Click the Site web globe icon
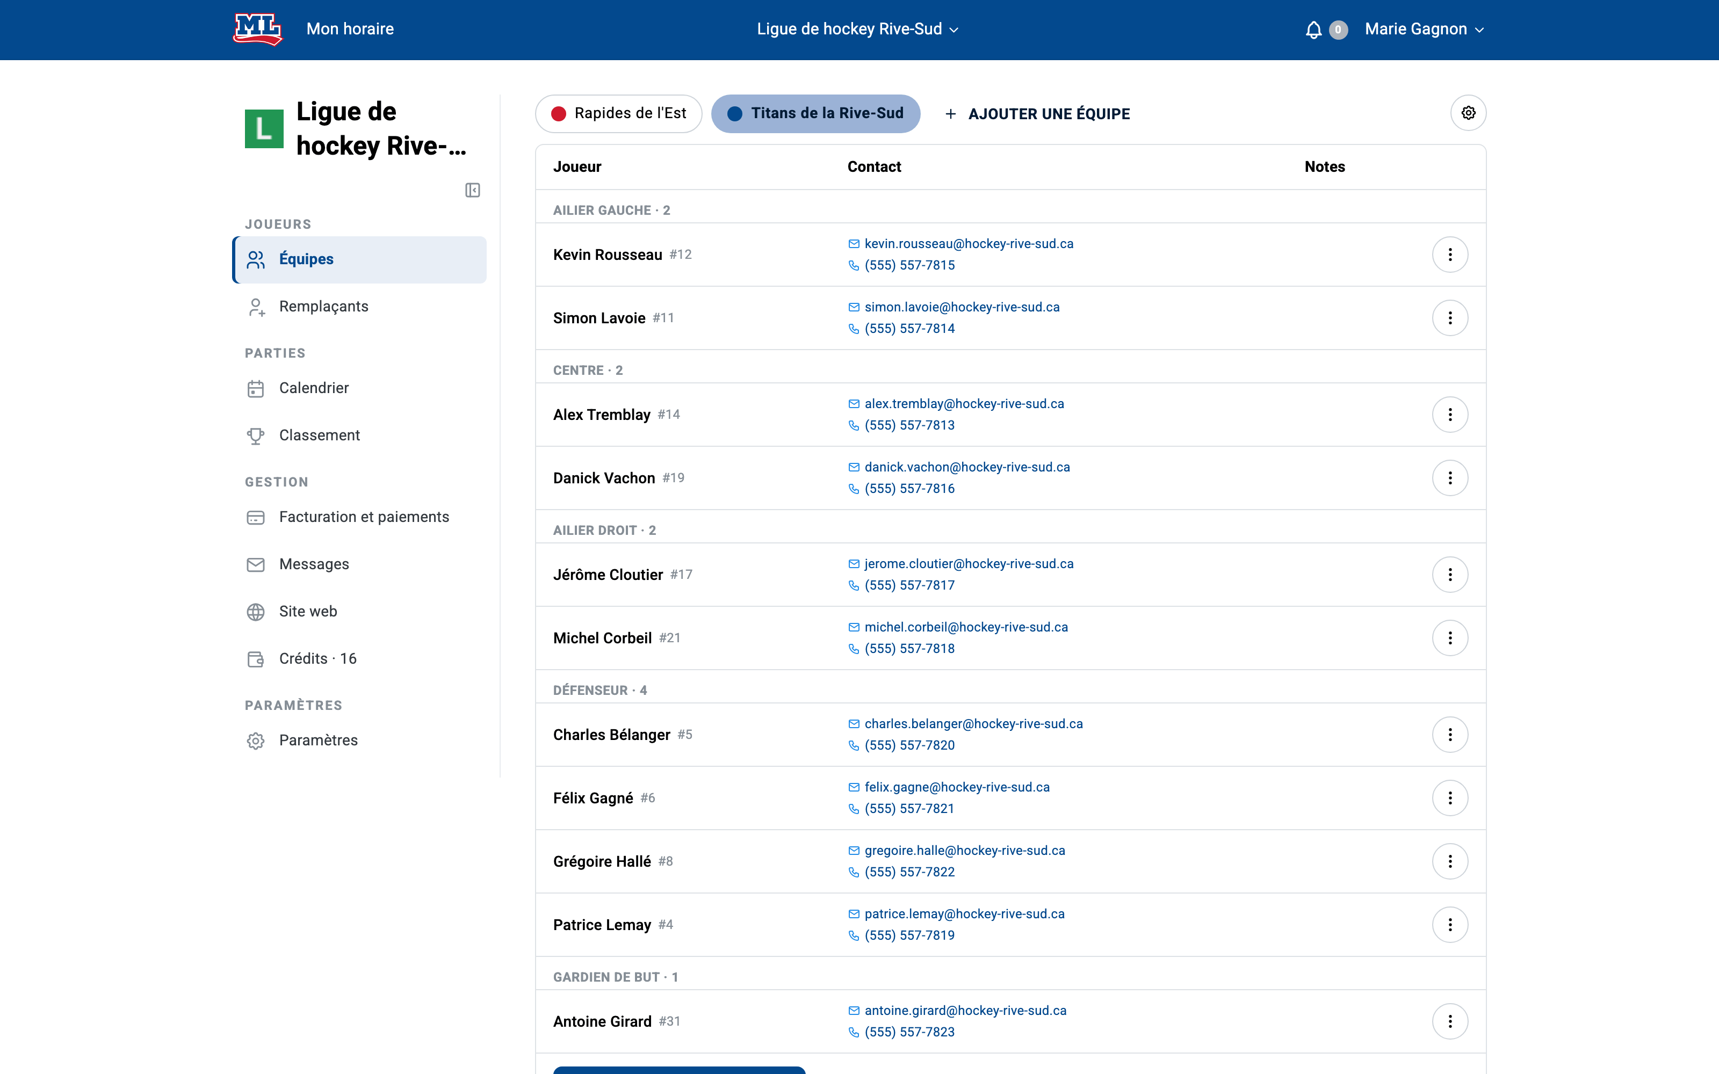The width and height of the screenshot is (1719, 1074). pos(256,612)
